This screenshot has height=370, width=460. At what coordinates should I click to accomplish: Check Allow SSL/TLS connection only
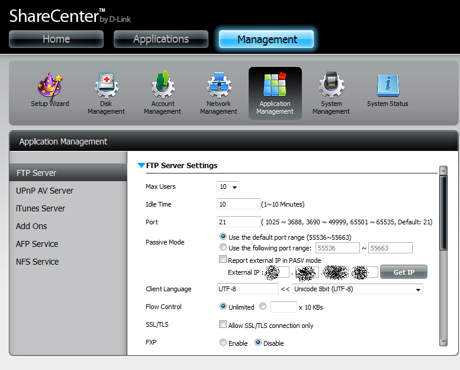[x=223, y=324]
